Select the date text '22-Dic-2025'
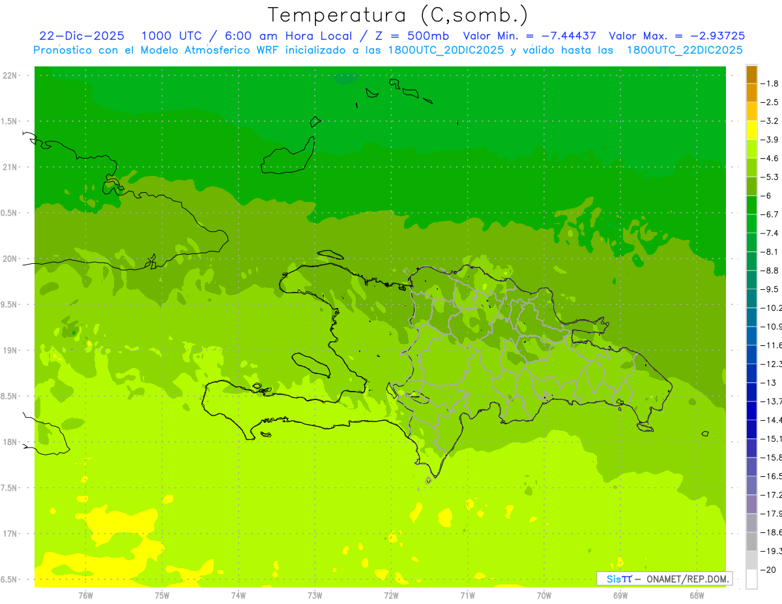The image size is (782, 604). point(81,36)
